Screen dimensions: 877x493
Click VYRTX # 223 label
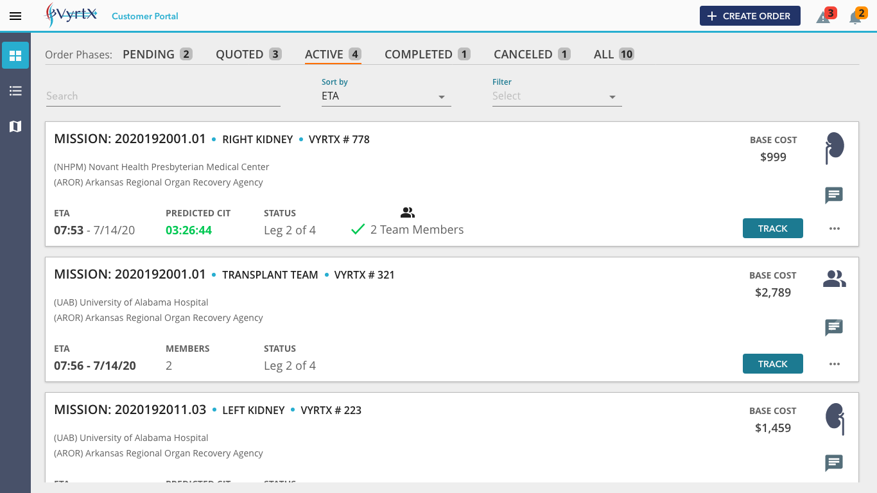[x=331, y=410]
